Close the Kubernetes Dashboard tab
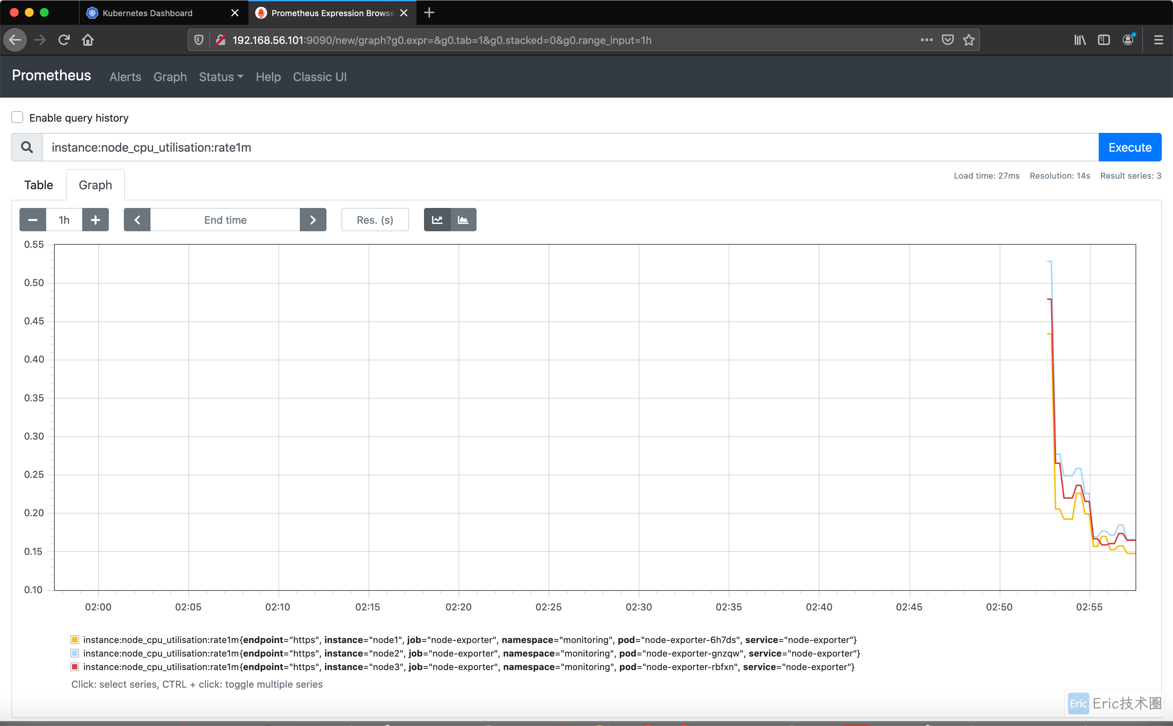The image size is (1173, 726). click(x=235, y=13)
